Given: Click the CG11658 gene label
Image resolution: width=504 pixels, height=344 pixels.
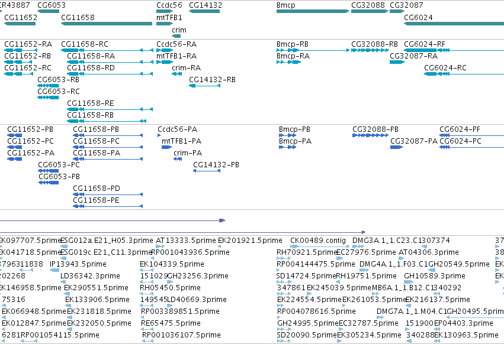Looking at the screenshot, I should coord(78,18).
